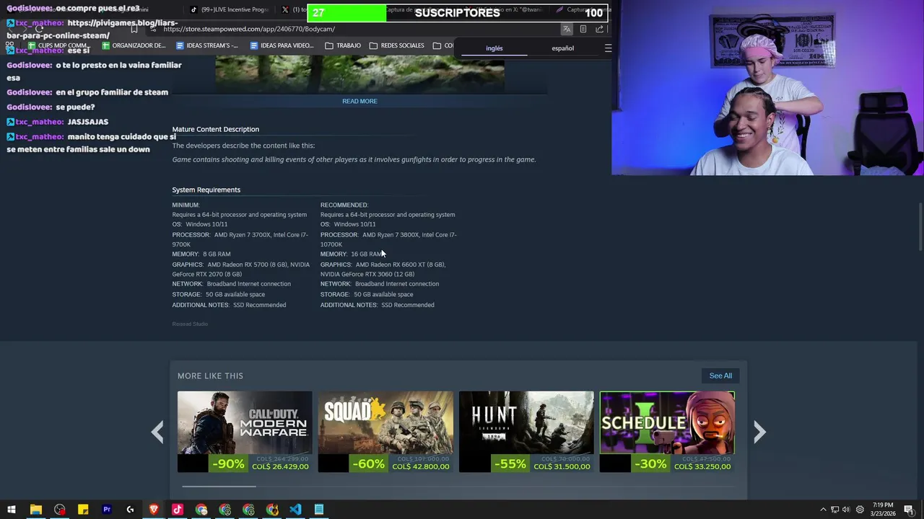The width and height of the screenshot is (924, 519).
Task: Select the español translation tab
Action: click(x=563, y=48)
